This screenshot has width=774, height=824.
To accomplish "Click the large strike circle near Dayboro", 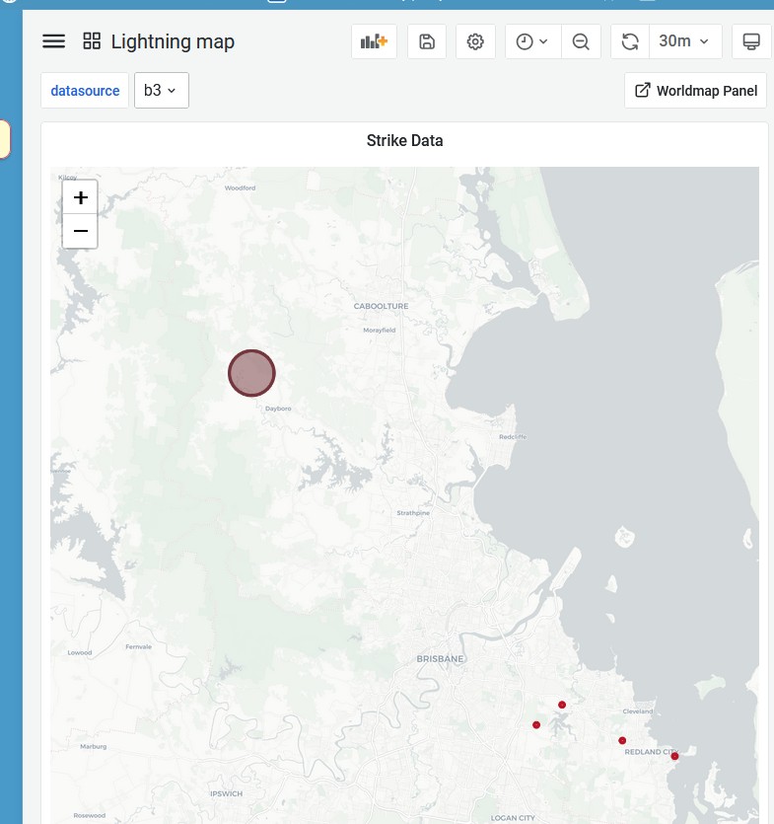I will (251, 373).
